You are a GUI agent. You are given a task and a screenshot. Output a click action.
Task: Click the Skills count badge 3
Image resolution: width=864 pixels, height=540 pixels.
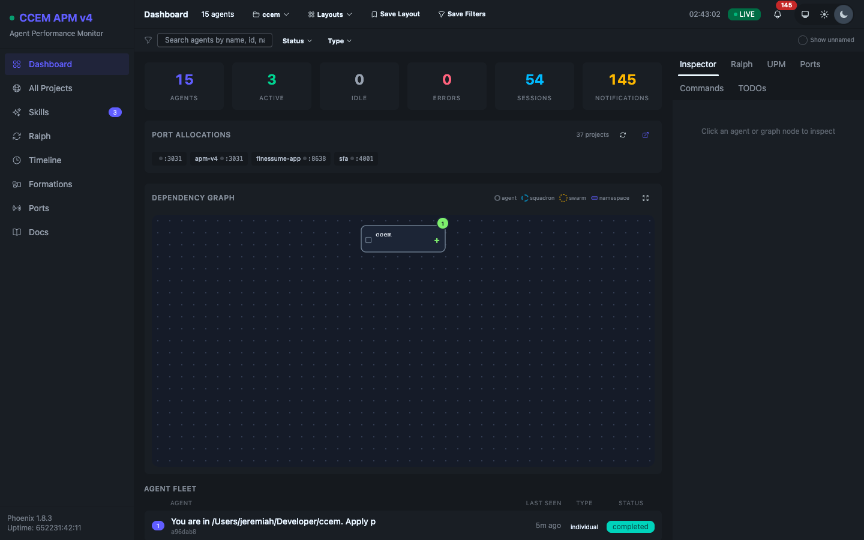115,112
